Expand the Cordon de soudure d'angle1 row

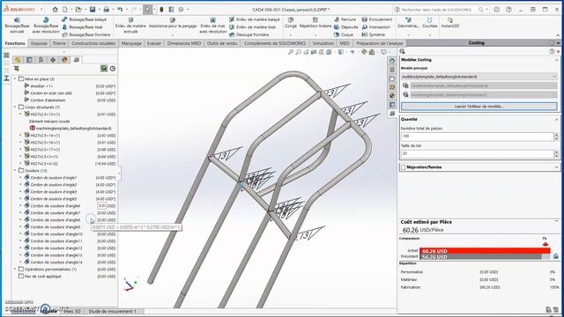click(x=20, y=178)
